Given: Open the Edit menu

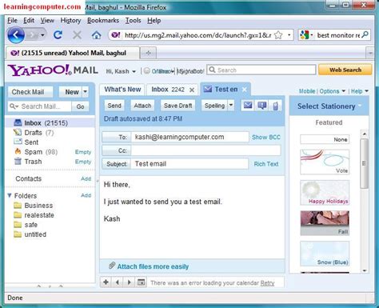Looking at the screenshot, I should pos(29,21).
